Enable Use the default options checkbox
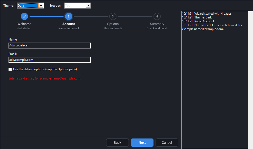The height and width of the screenshot is (149, 253). 10,69
